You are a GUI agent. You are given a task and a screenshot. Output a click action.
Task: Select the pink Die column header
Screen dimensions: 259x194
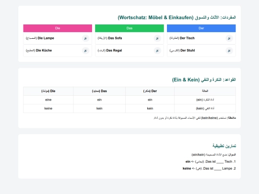(x=58, y=28)
